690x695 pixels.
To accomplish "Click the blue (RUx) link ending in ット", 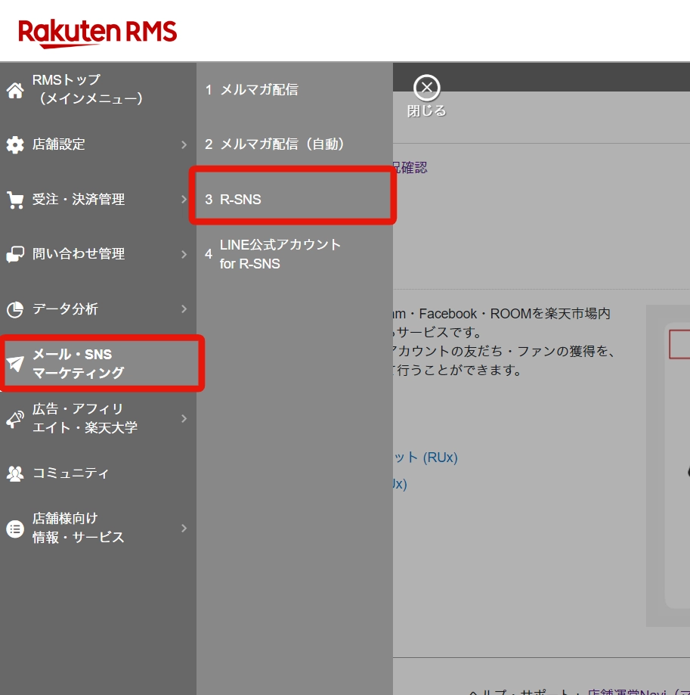I will [425, 457].
